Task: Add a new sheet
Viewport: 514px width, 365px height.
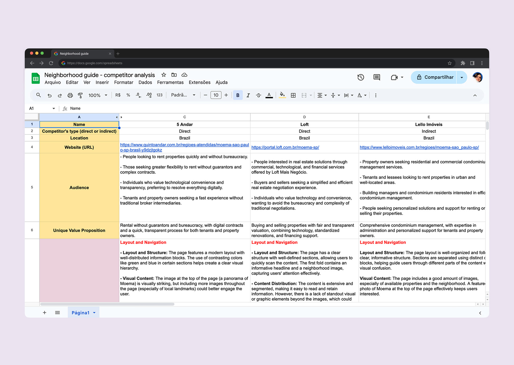Action: click(44, 313)
